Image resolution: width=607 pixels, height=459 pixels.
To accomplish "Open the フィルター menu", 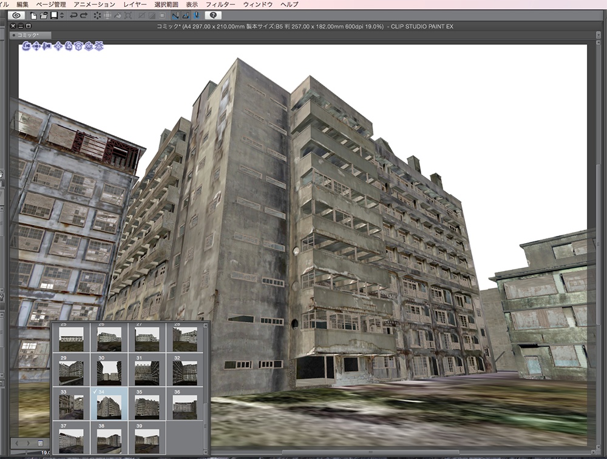I will [x=220, y=4].
